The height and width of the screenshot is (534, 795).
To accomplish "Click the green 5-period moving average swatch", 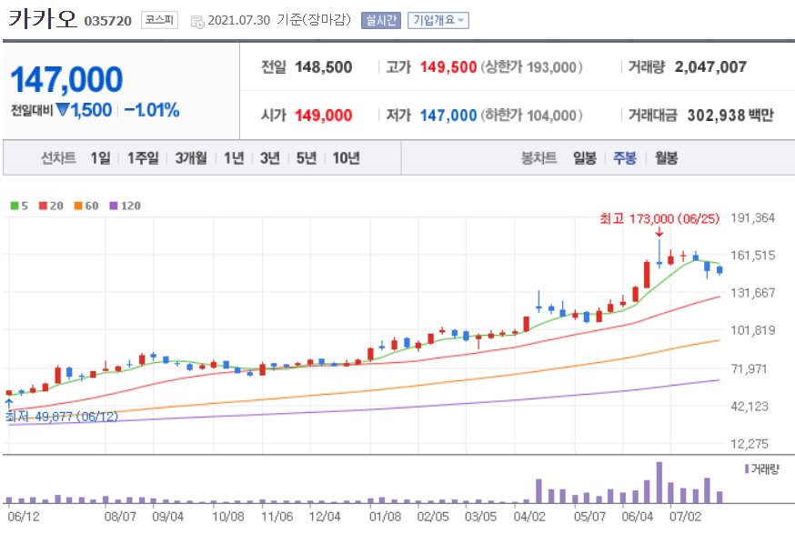I will (x=15, y=206).
